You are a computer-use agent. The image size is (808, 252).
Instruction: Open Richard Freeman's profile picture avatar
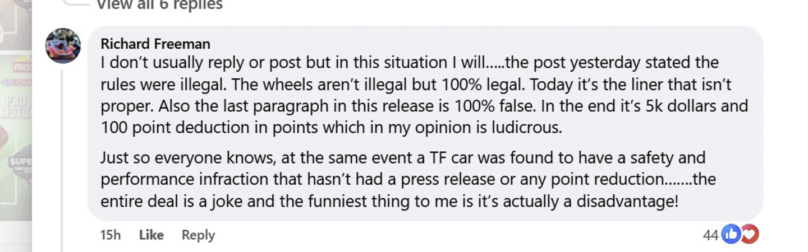pyautogui.click(x=63, y=46)
